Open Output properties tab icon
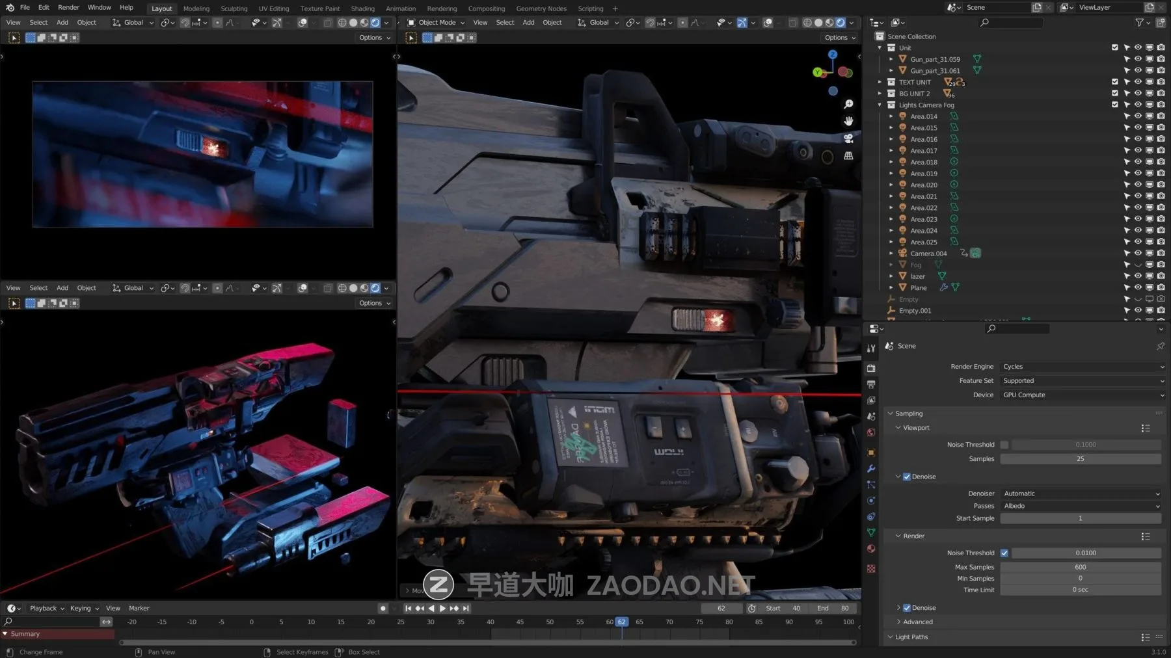Image resolution: width=1171 pixels, height=658 pixels. (871, 384)
